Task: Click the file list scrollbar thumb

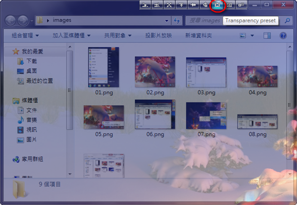Action: (x=290, y=105)
